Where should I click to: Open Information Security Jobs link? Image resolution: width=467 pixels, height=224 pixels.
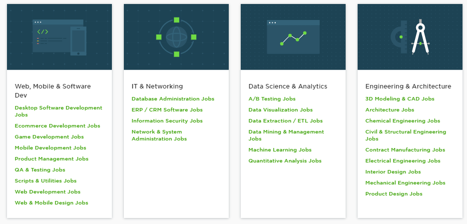(167, 121)
